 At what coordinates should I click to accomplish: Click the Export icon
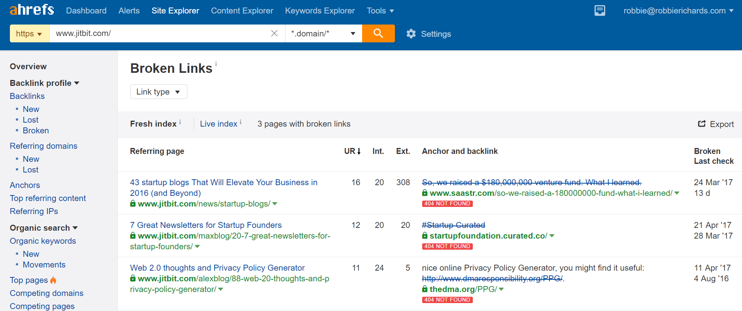tap(702, 124)
